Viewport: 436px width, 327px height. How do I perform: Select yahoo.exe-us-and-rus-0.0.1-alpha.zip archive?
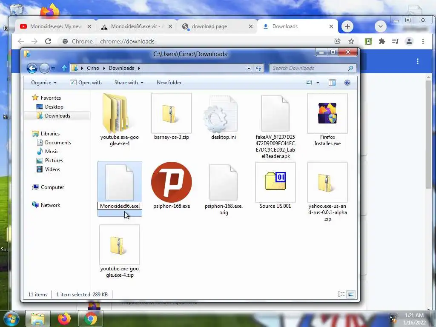pos(327,192)
